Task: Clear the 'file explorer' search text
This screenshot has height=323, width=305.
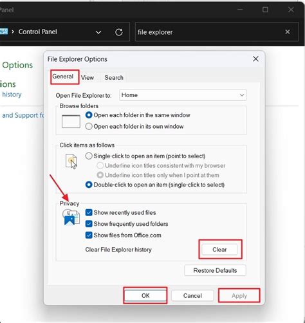Action: [288, 32]
